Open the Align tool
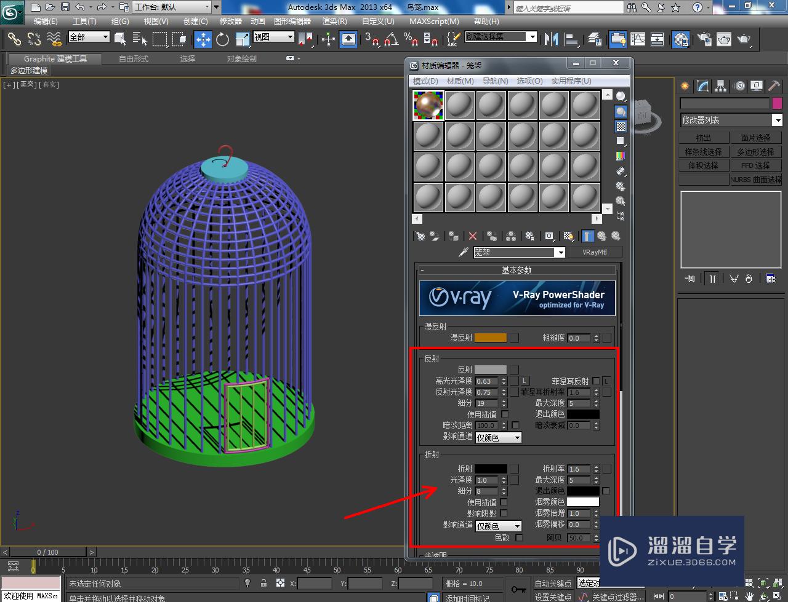Viewport: 788px width, 602px height. 572,39
